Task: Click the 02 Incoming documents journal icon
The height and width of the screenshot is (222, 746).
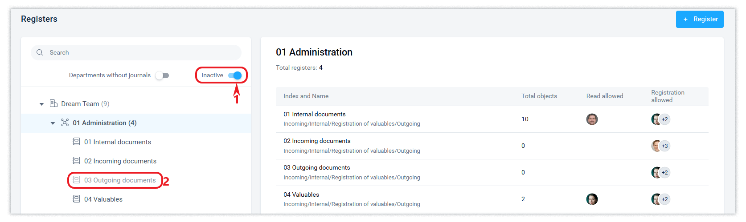Action: point(77,161)
